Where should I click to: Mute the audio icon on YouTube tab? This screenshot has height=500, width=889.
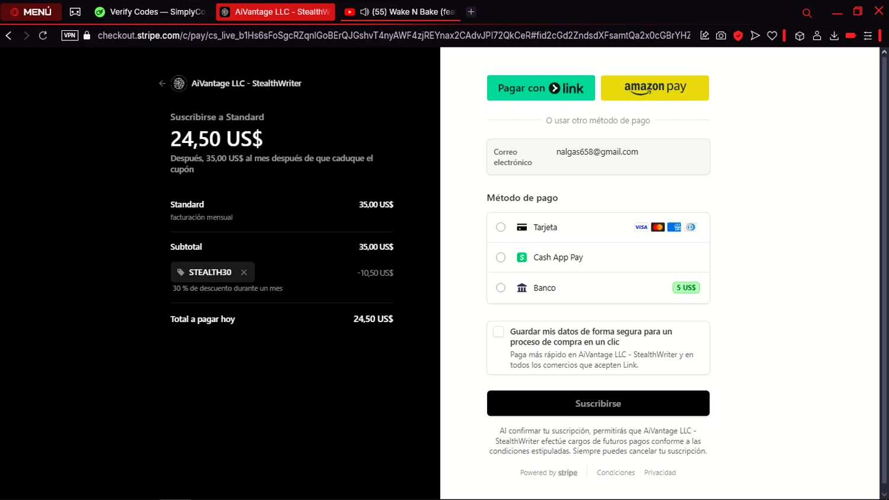364,12
